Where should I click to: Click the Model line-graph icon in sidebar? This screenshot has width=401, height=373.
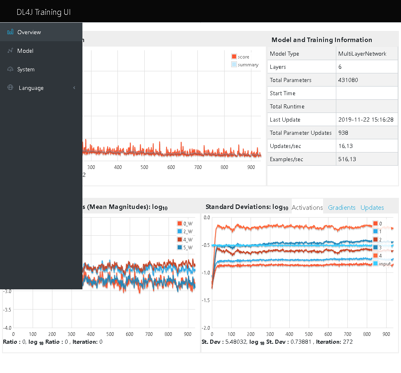pyautogui.click(x=10, y=51)
